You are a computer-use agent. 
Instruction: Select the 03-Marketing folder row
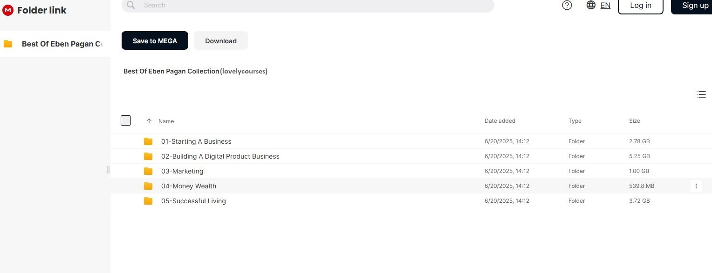[x=326, y=171]
